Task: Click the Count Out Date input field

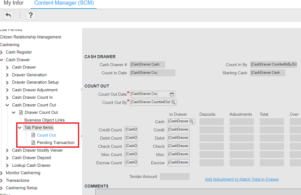Action: (149, 94)
